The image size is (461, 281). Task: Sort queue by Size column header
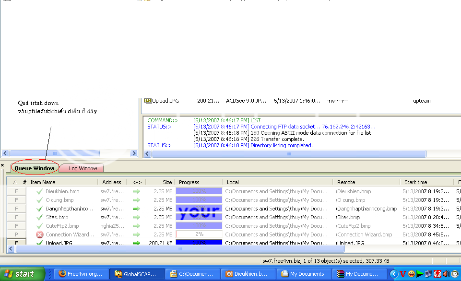tap(160, 182)
